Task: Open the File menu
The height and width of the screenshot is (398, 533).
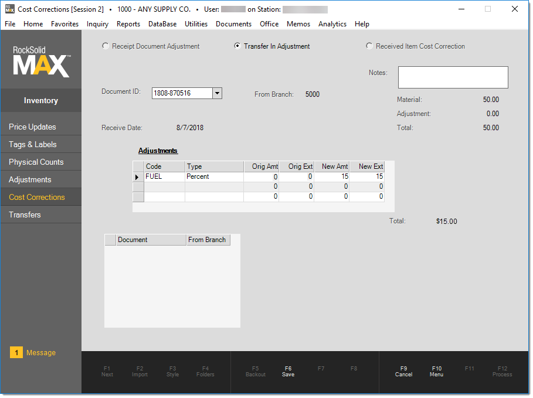Action: (x=10, y=24)
